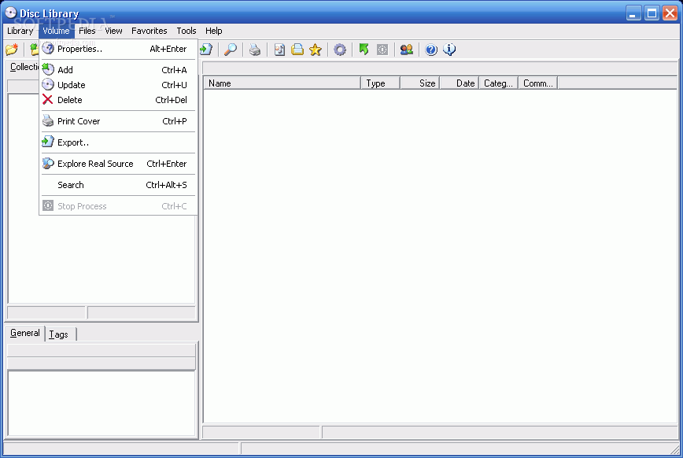Maximize the Disc Library window
The image size is (683, 458).
[x=652, y=13]
